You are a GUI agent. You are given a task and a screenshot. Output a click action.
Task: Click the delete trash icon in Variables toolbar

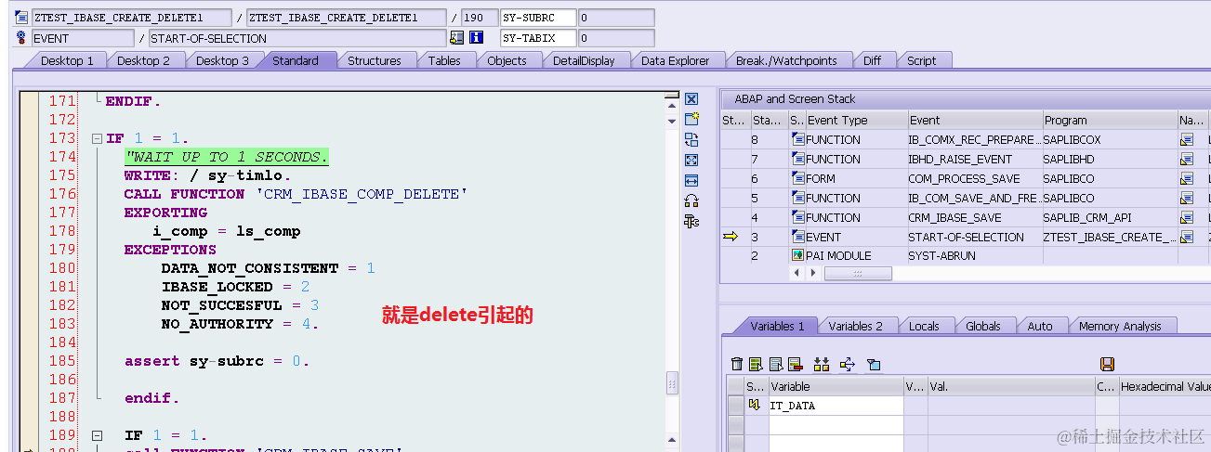coord(737,365)
